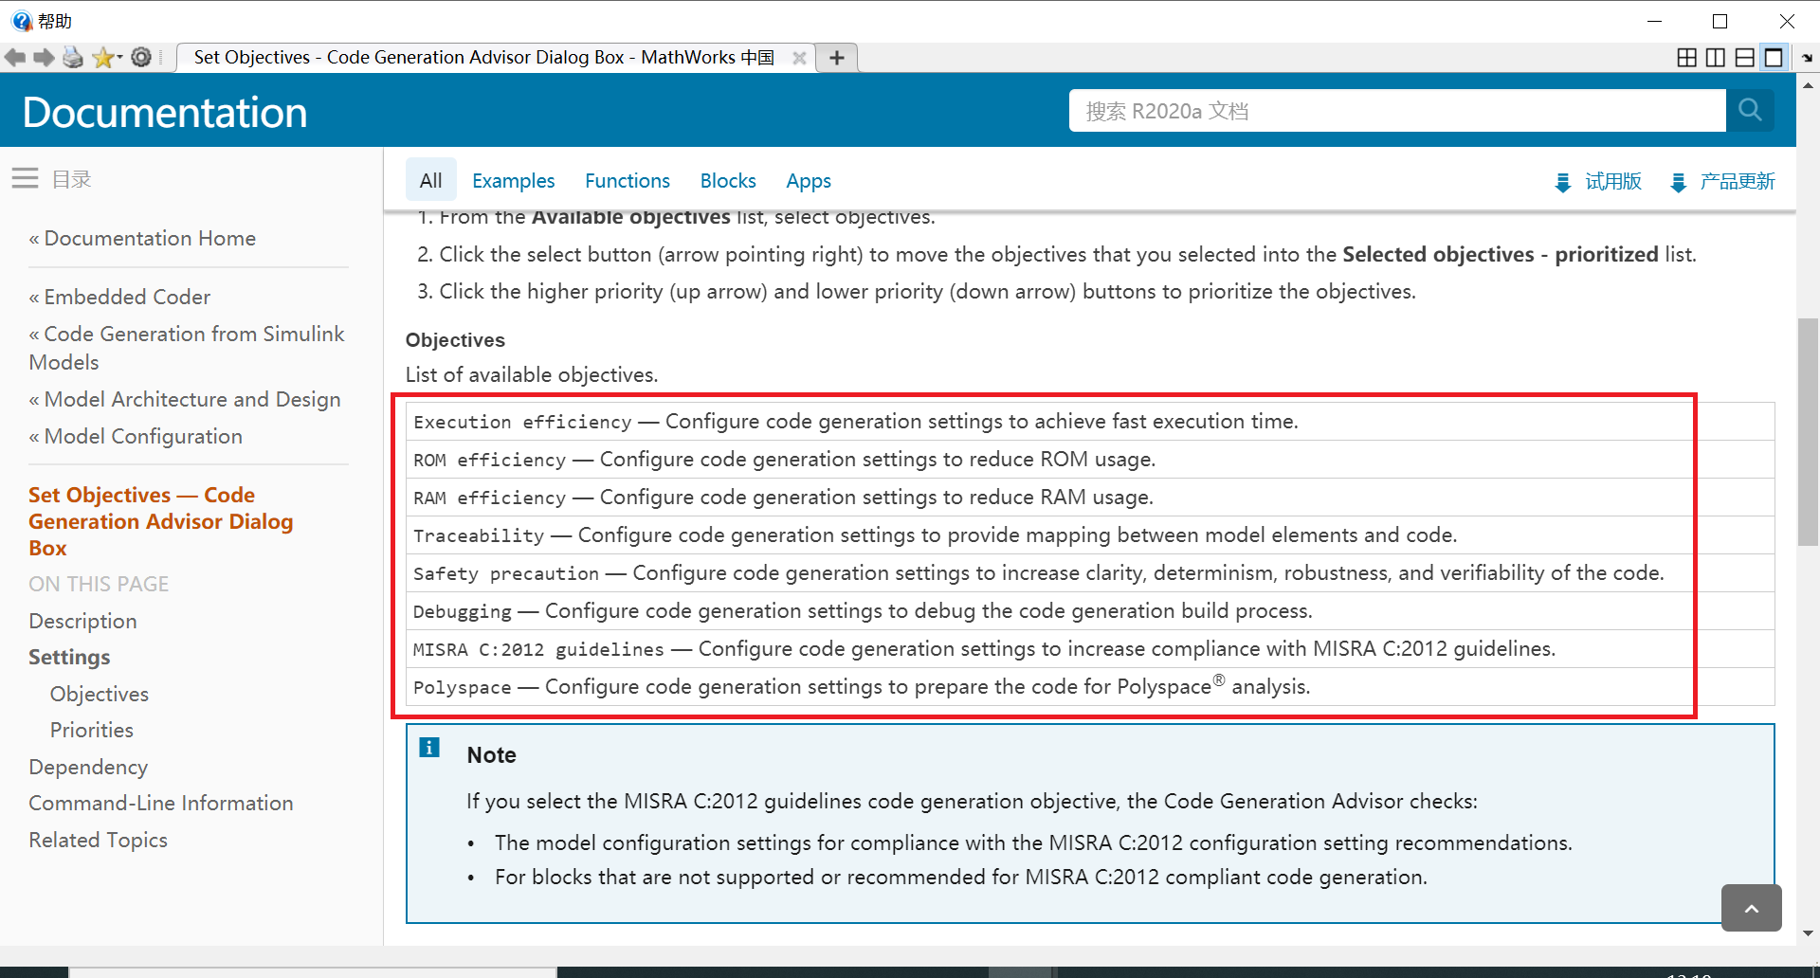Toggle the 目录 hamburger contents menu
1820x978 pixels.
26,178
